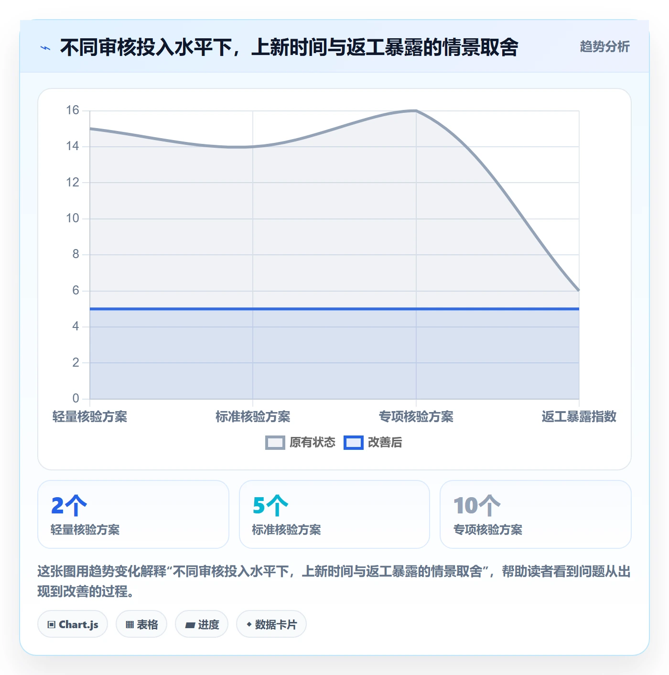The height and width of the screenshot is (675, 669).
Task: Click the diamond icon in the 数据卡片 chip
Action: tap(249, 624)
